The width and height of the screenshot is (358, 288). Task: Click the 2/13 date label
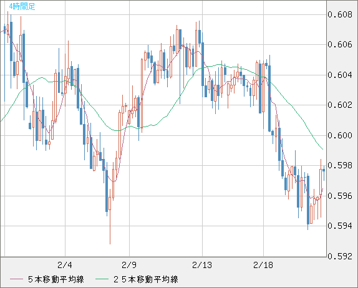(x=202, y=265)
